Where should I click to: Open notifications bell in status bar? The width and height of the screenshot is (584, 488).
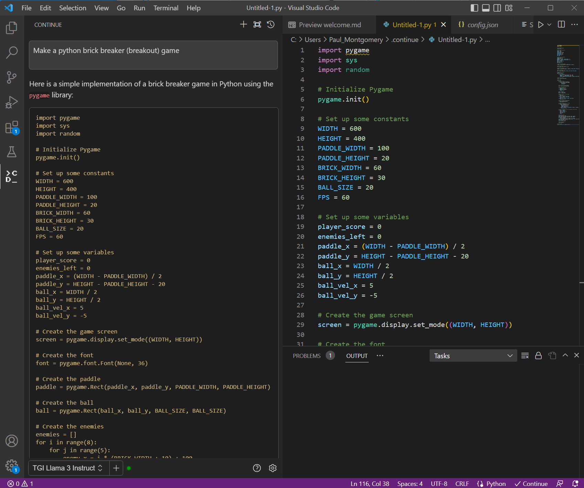[575, 484]
